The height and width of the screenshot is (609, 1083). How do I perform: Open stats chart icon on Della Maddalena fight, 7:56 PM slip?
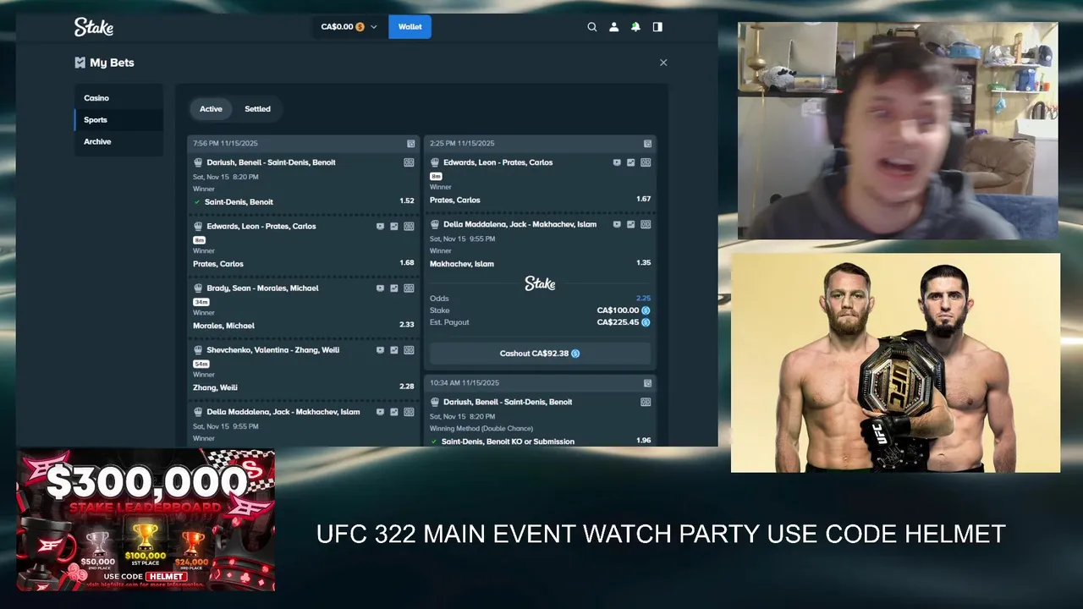click(x=394, y=412)
